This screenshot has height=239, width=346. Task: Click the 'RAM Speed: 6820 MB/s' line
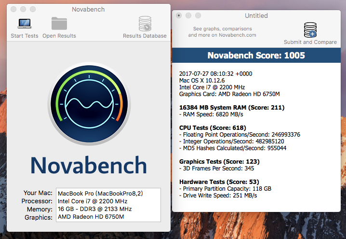click(x=211, y=114)
